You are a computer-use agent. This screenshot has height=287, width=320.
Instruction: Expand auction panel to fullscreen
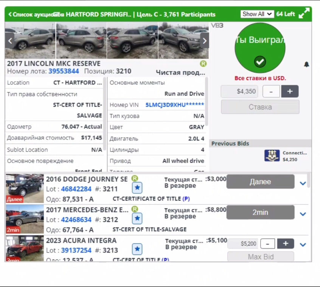[x=304, y=13]
